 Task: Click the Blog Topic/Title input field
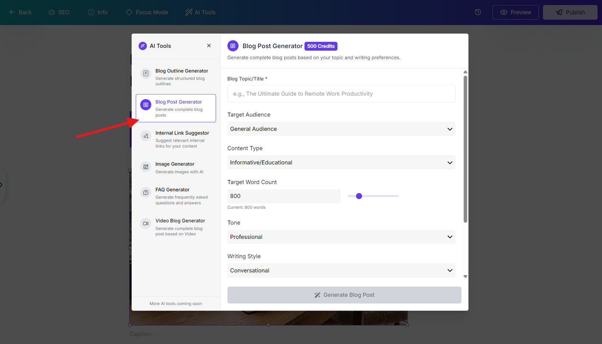click(341, 94)
